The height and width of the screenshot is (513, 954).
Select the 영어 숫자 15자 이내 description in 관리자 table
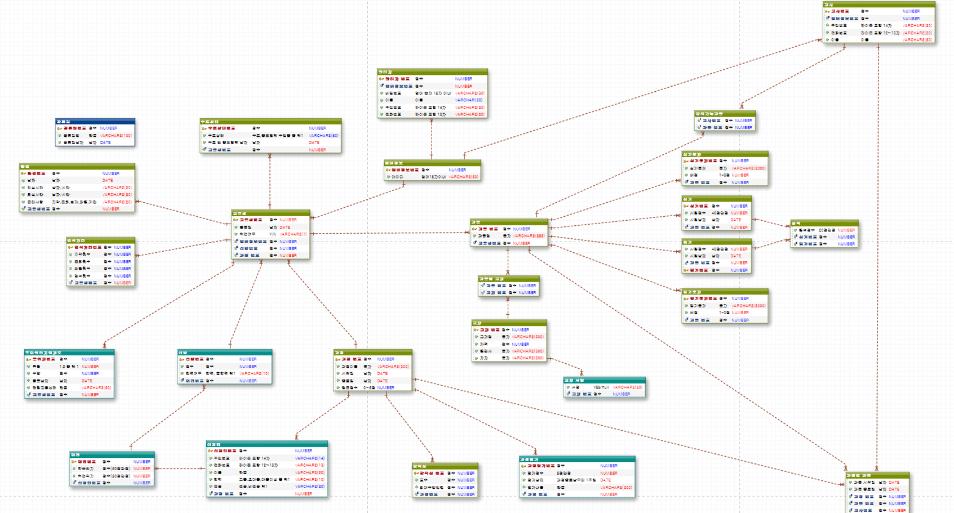434,93
